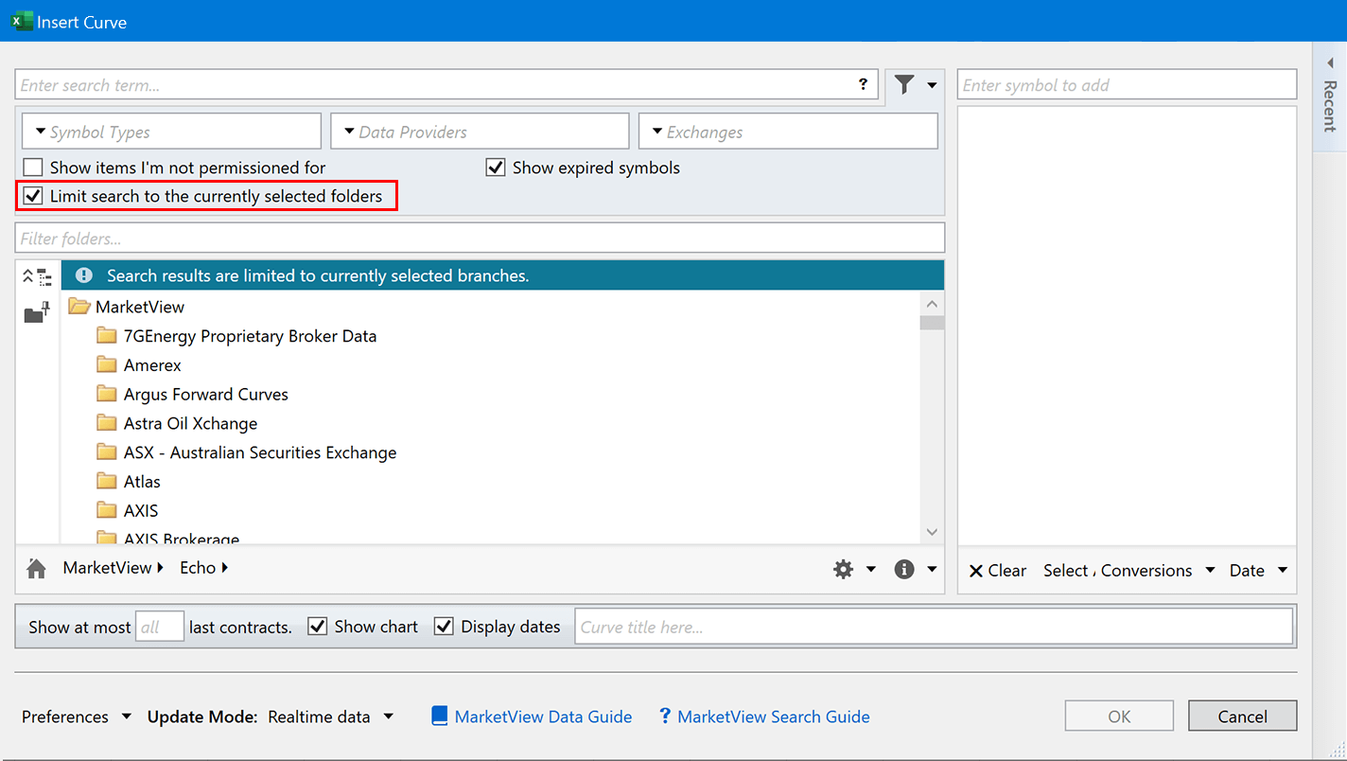Select ASX - Australian Securities Exchange folder

260,453
